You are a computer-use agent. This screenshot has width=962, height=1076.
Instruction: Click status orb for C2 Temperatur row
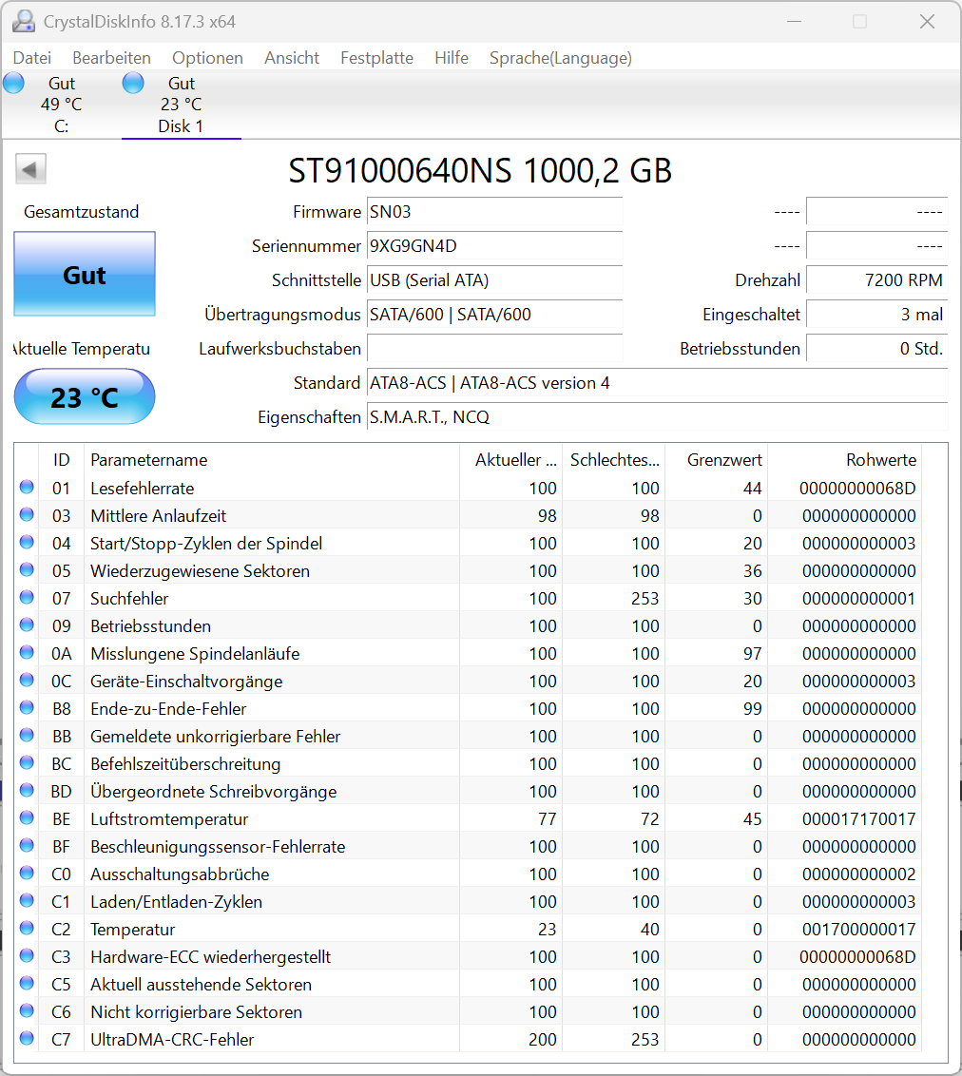pos(27,928)
